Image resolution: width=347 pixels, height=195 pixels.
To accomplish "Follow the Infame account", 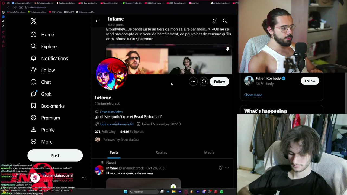I will 219,82.
